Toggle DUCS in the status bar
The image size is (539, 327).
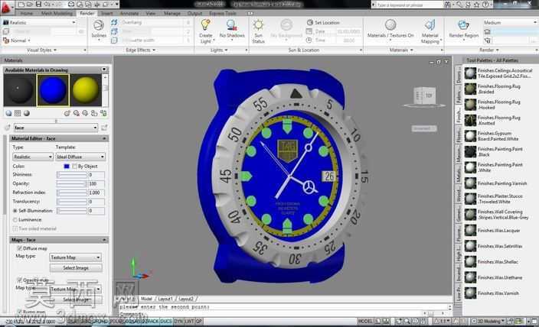click(x=165, y=321)
